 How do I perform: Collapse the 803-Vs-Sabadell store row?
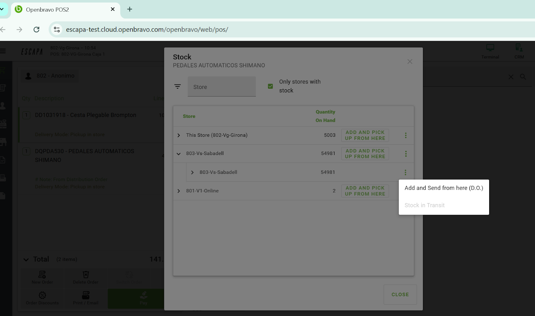click(179, 154)
